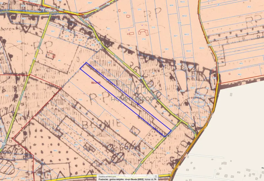Click parcel 356/7 label
The image size is (264, 181).
point(90,3)
